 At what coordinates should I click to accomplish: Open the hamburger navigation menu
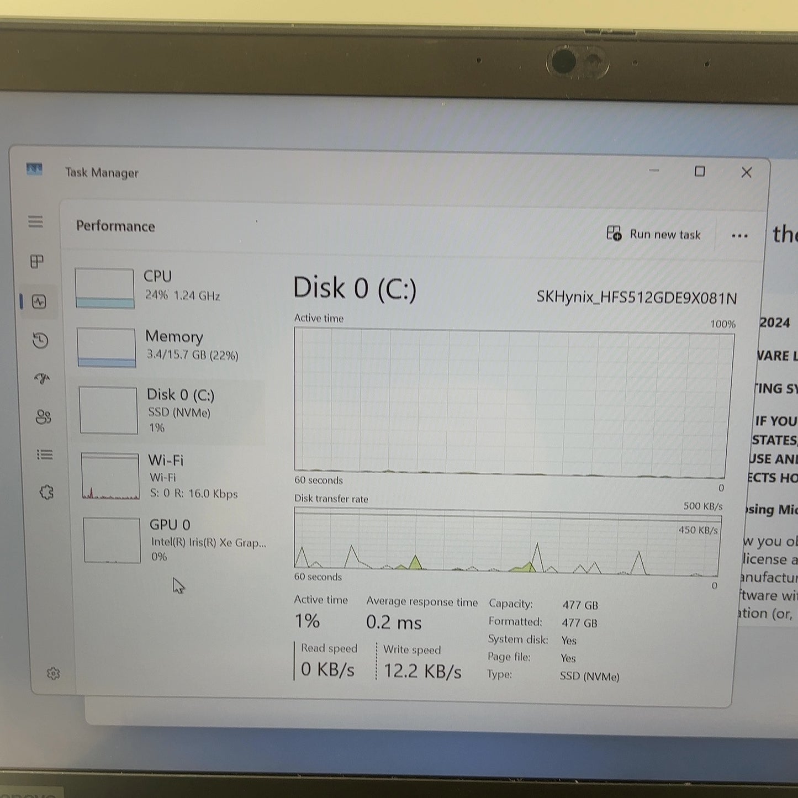(36, 222)
